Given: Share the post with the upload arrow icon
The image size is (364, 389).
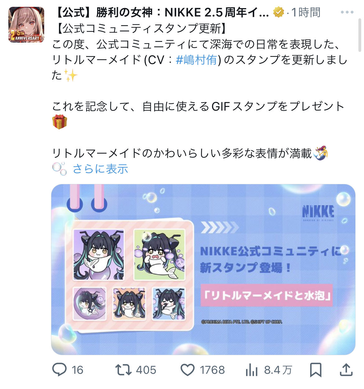Looking at the screenshot, I should click(x=346, y=370).
